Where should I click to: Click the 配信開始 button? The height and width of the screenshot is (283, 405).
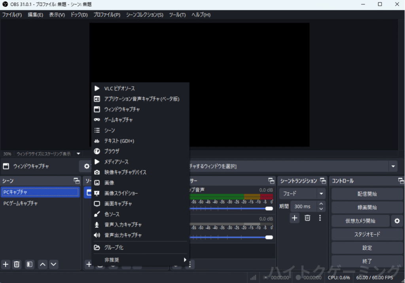coord(367,194)
